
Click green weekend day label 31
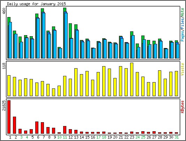tap(177, 137)
